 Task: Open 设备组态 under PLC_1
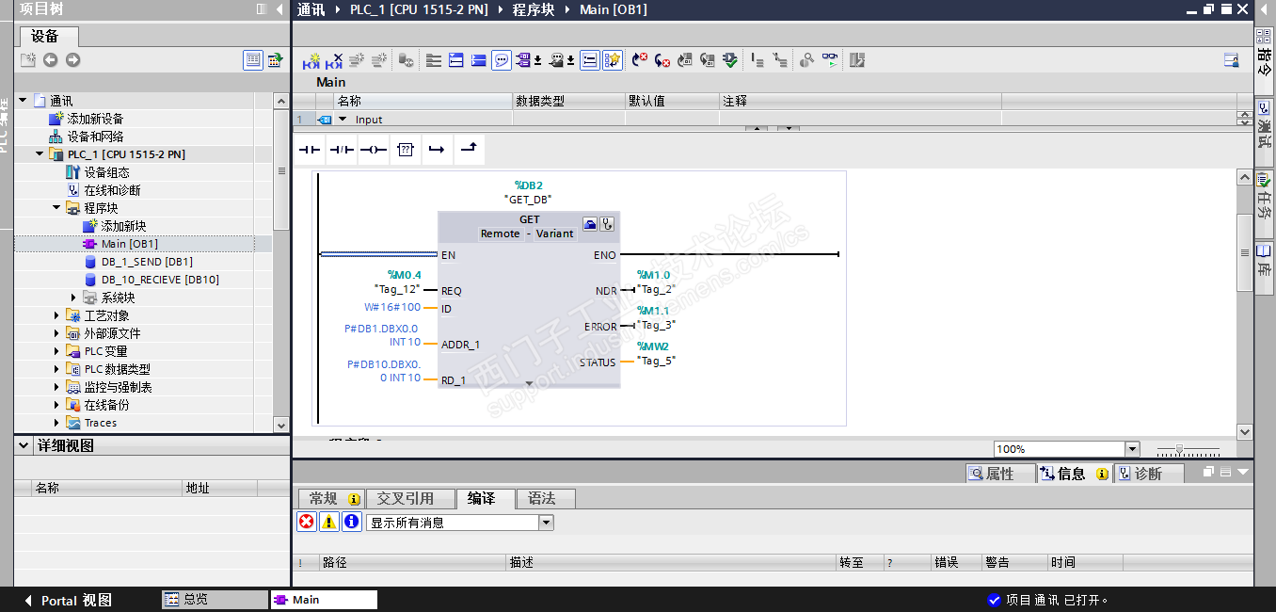[x=106, y=172]
